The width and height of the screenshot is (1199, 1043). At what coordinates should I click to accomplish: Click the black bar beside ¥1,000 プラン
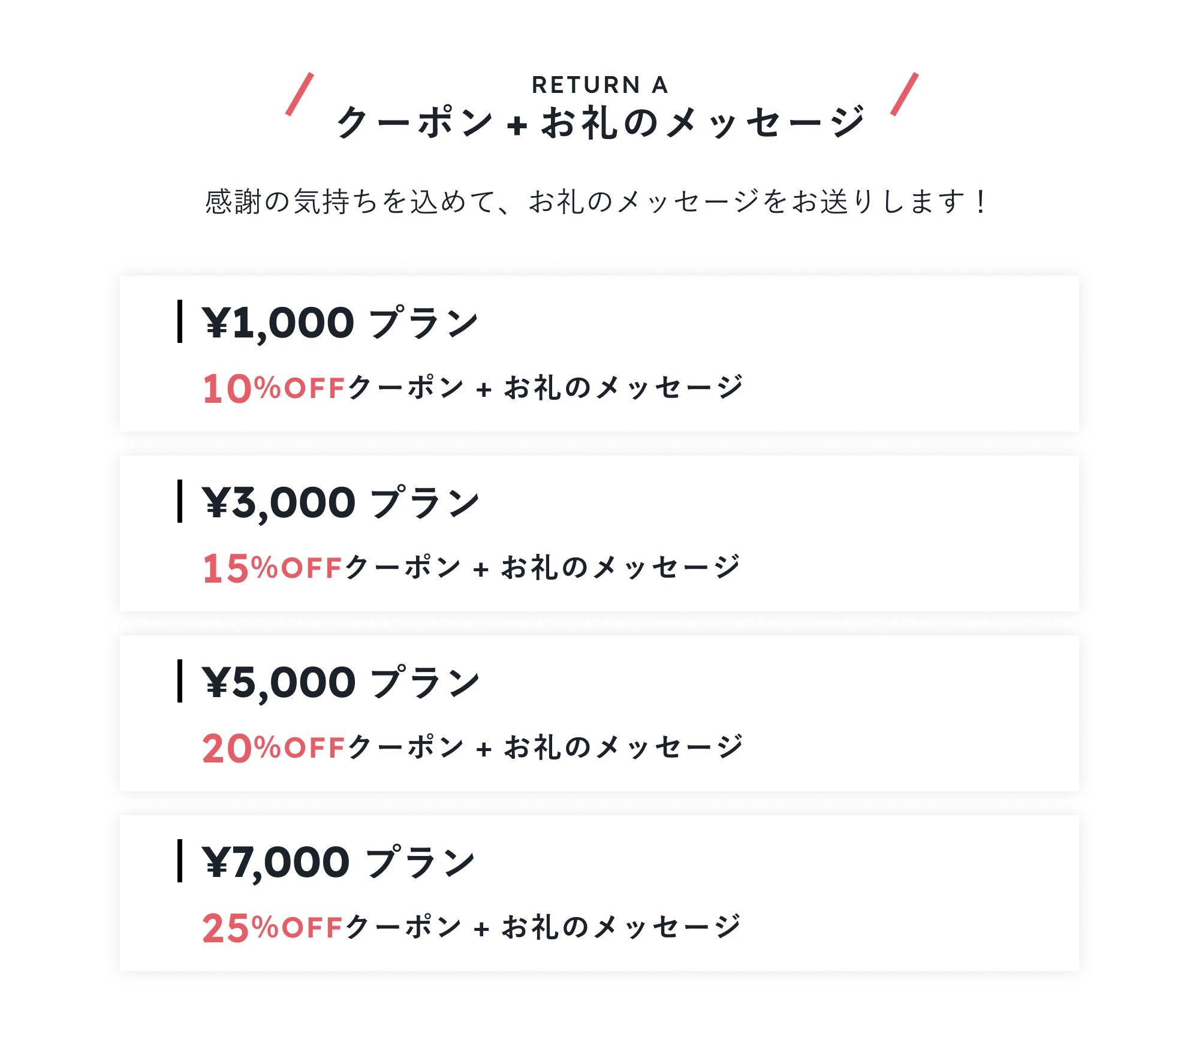pos(180,321)
